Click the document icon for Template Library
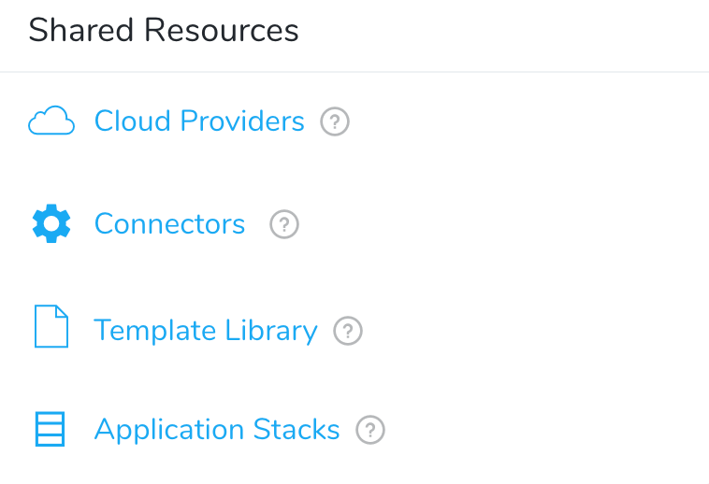Viewport: 709px width, 484px height. pyautogui.click(x=51, y=326)
